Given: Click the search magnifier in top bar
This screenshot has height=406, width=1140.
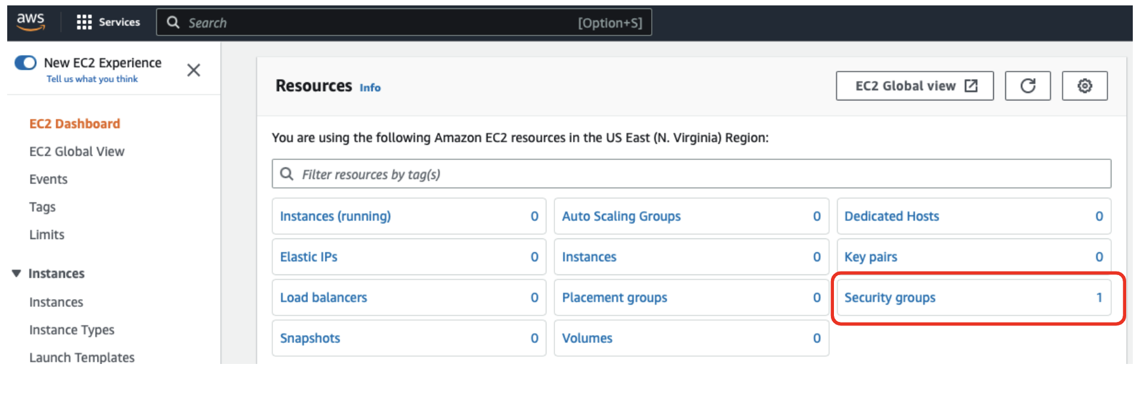Looking at the screenshot, I should tap(173, 22).
